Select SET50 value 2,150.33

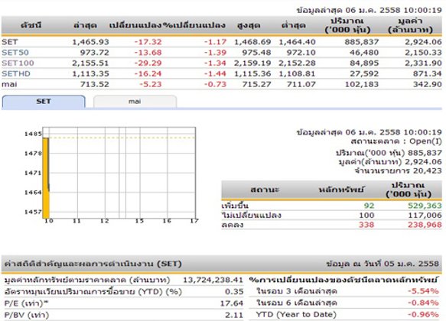click(423, 53)
